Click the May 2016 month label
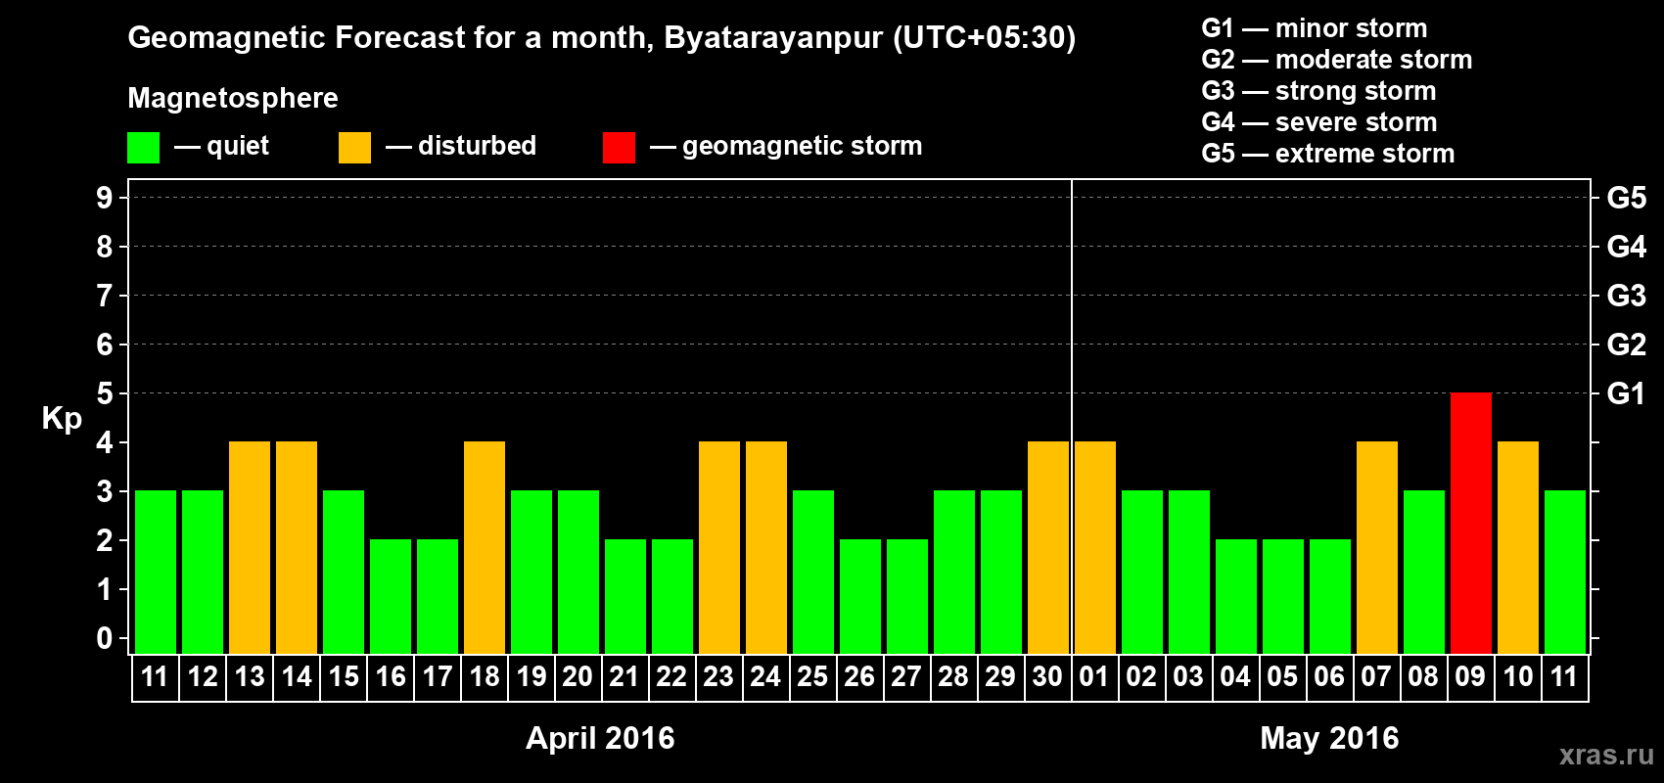Image resolution: width=1664 pixels, height=783 pixels. 1329,738
